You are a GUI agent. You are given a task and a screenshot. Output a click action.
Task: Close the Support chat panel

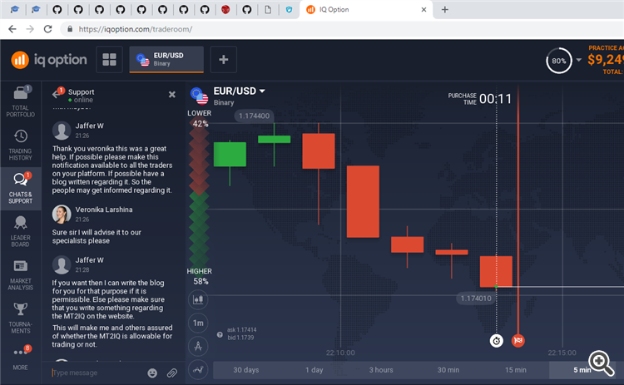coord(172,94)
